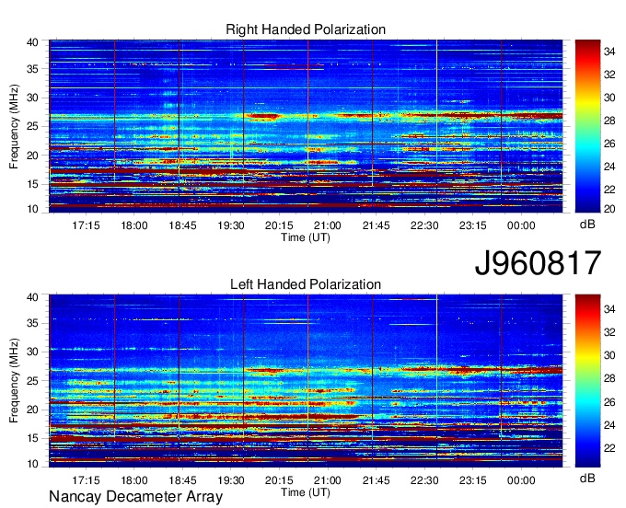Click "Frequency (MHz)" label of Right Handed plot
The image size is (626, 508).
[14, 126]
